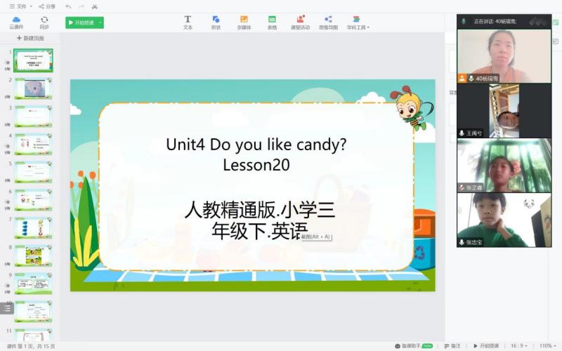Click the 分享 share menu item
Viewport: 562px width, 351px height.
pyautogui.click(x=48, y=6)
